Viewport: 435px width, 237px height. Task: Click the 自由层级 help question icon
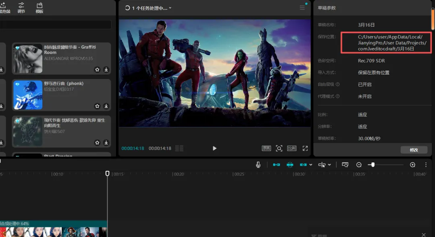pyautogui.click(x=338, y=84)
